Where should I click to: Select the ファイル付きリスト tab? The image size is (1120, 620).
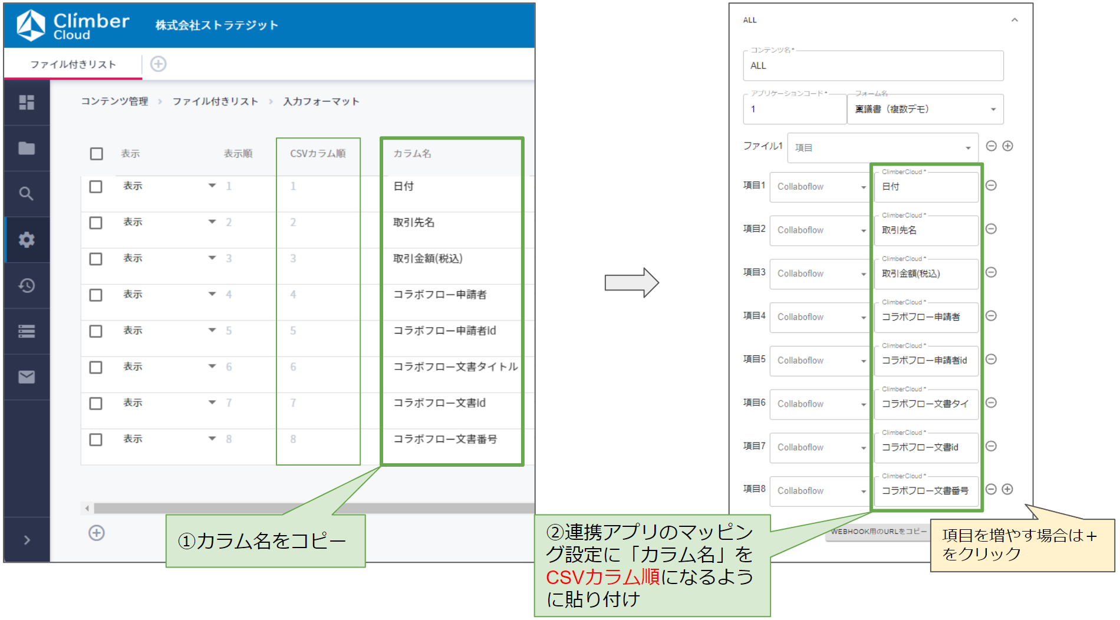point(73,64)
